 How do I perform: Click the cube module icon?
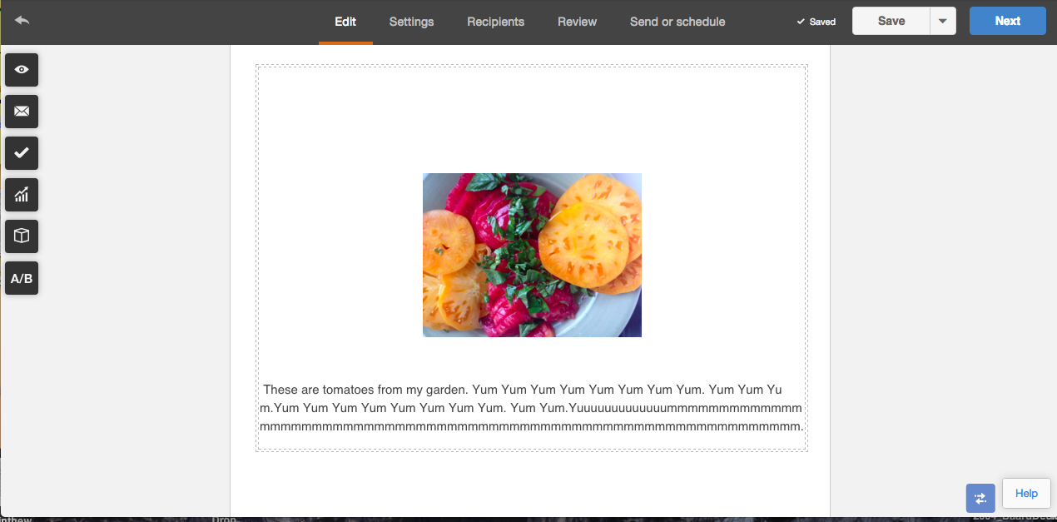tap(22, 236)
